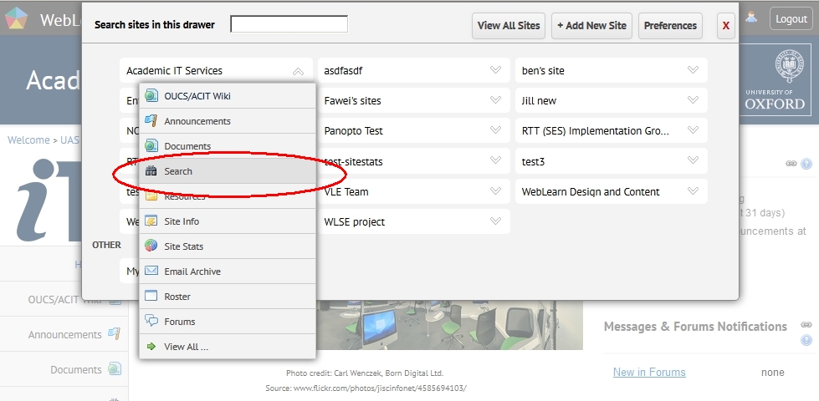Click the Search sites in this drawer field

[289, 24]
